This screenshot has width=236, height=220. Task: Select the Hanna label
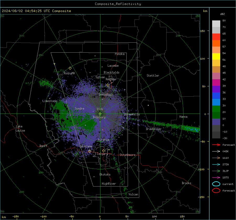point(183,117)
